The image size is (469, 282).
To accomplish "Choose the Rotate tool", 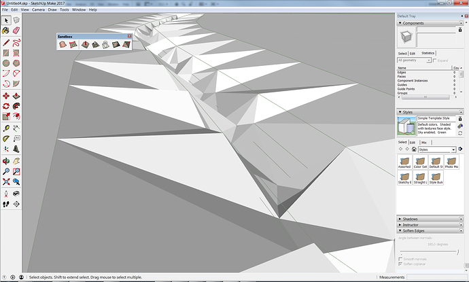I will coord(6,106).
